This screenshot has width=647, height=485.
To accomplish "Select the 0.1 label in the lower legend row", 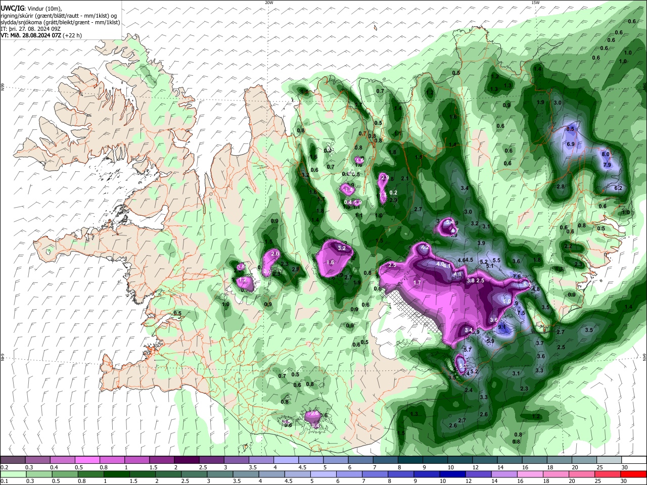I will 4,481.
